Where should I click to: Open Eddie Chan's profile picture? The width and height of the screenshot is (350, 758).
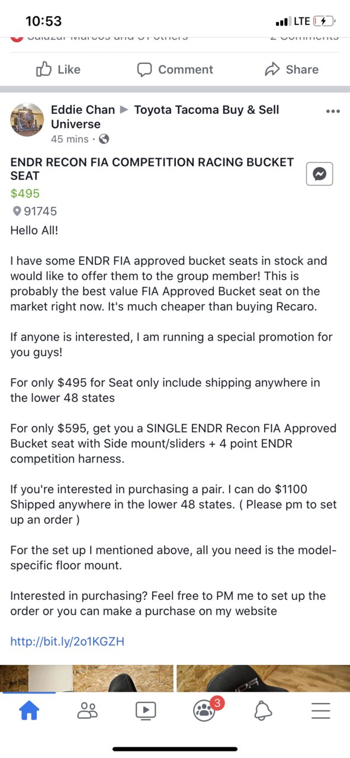coord(27,120)
